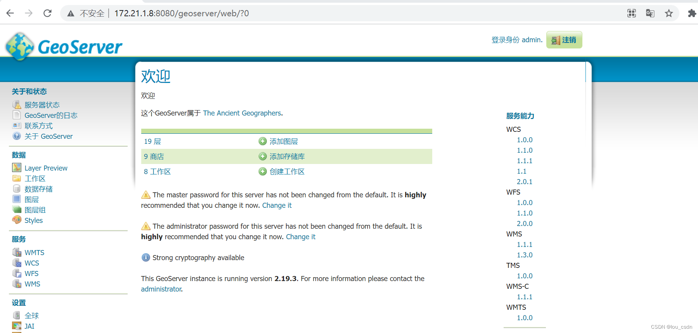The image size is (698, 333).
Task: Go back with browser back arrow
Action: tap(10, 13)
